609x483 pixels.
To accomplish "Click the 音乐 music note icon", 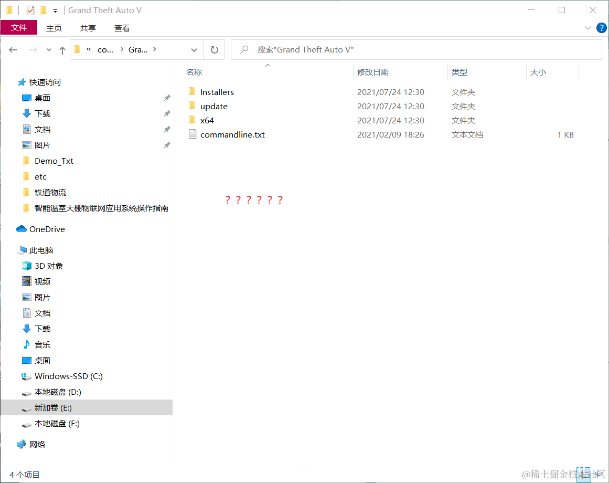I will (26, 344).
